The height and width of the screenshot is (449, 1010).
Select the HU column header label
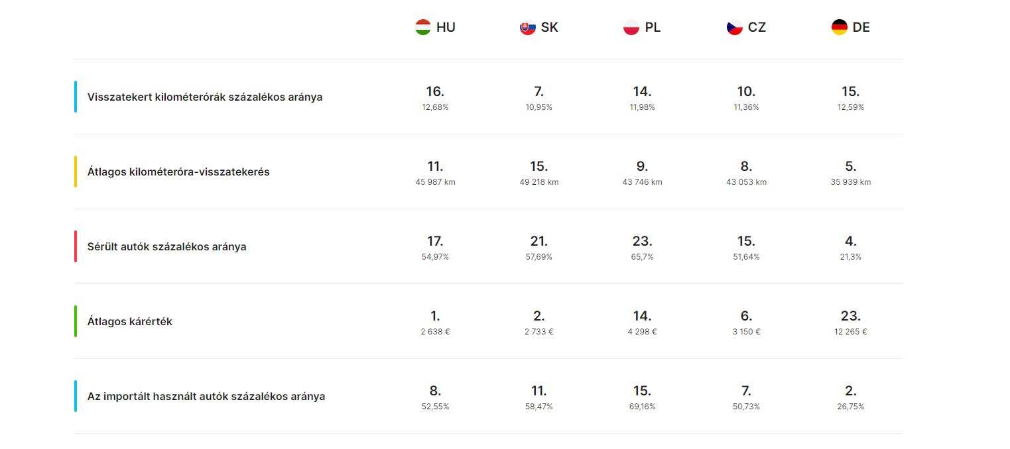pyautogui.click(x=446, y=28)
